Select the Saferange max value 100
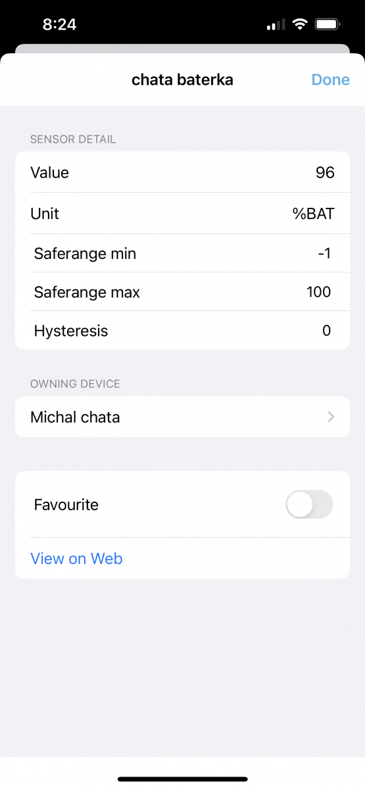The height and width of the screenshot is (789, 365). [318, 292]
